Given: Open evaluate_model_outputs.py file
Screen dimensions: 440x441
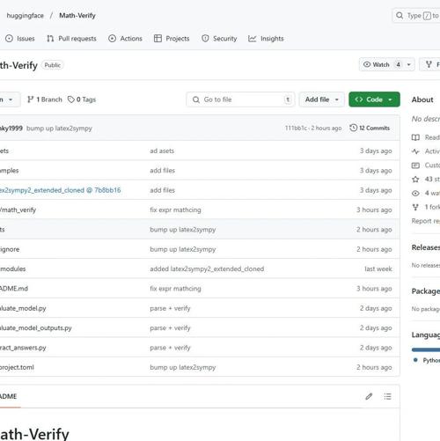Looking at the screenshot, I should tap(36, 328).
